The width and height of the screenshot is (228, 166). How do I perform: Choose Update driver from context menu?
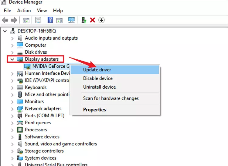115,70
